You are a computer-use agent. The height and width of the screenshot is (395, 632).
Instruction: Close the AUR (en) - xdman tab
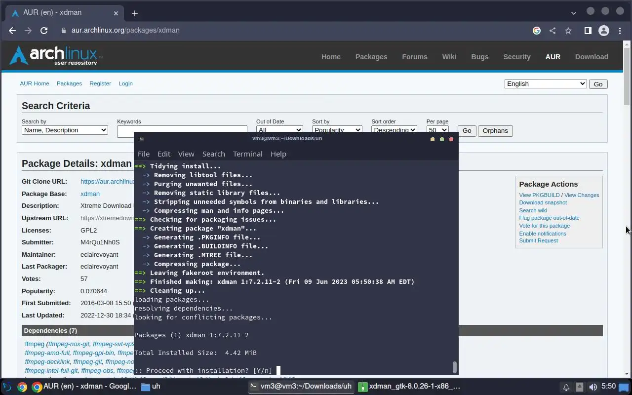(x=117, y=13)
